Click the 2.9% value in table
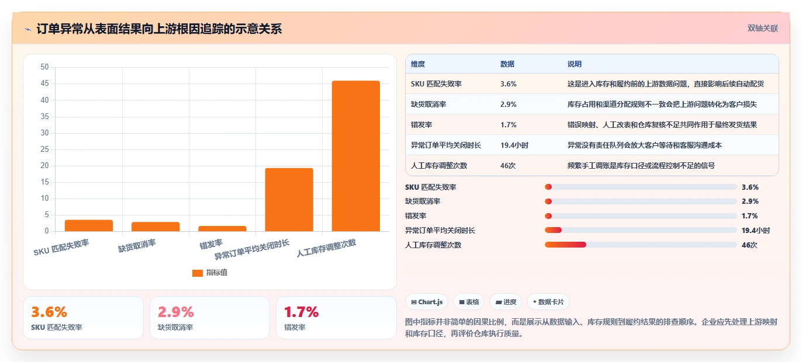This screenshot has width=802, height=362. coord(509,105)
